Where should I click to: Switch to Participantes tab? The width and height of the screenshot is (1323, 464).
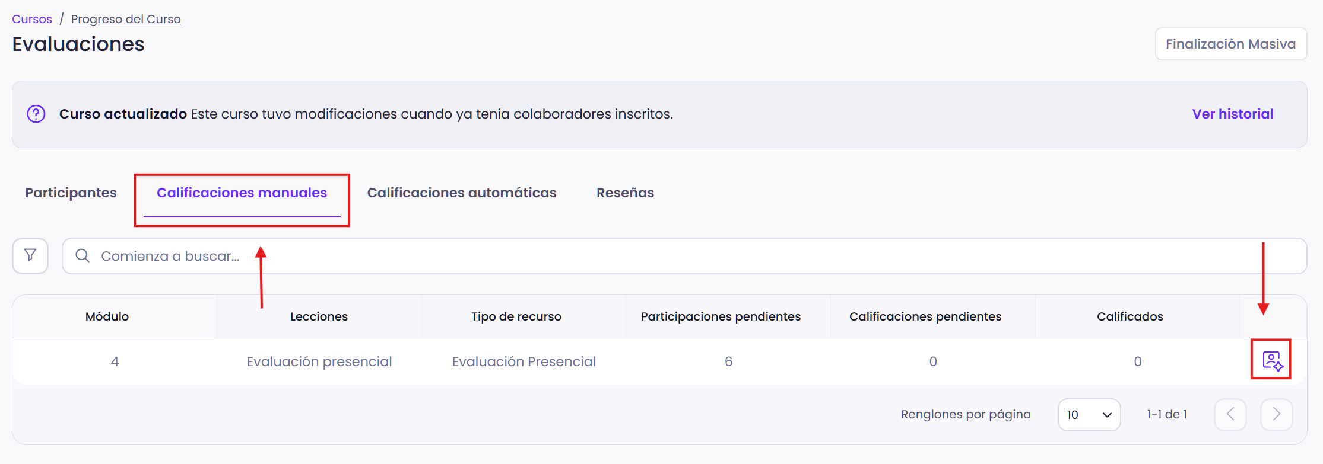[71, 193]
